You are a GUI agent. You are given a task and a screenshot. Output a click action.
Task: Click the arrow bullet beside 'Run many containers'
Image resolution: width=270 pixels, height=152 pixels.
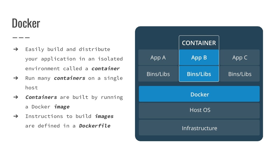point(16,78)
